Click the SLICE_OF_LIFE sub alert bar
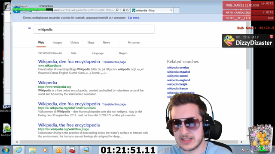 point(248,18)
